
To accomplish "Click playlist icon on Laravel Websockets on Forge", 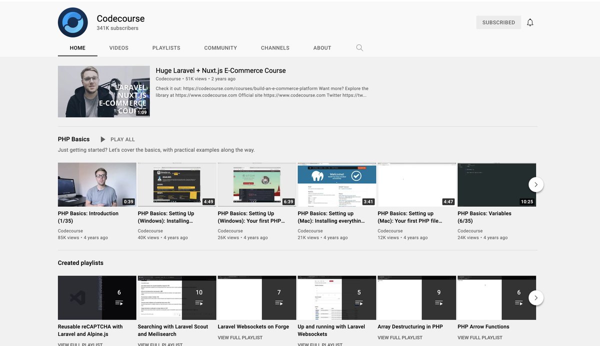I will (x=279, y=303).
